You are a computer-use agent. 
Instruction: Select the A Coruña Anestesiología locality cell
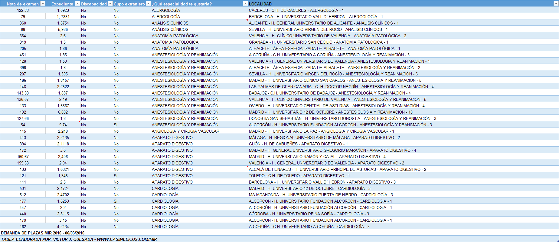403,55
